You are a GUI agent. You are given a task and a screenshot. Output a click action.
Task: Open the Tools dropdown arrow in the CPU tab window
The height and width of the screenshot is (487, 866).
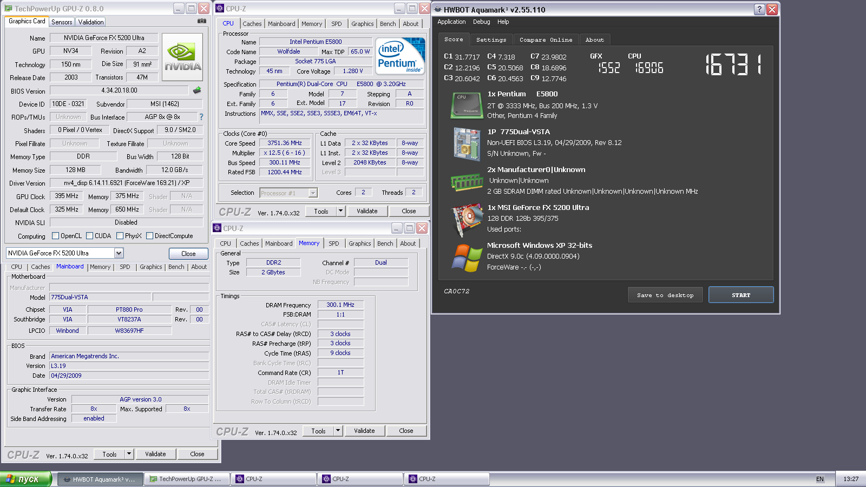click(x=340, y=211)
